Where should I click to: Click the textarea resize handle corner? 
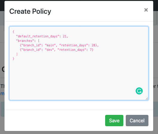pos(147,99)
